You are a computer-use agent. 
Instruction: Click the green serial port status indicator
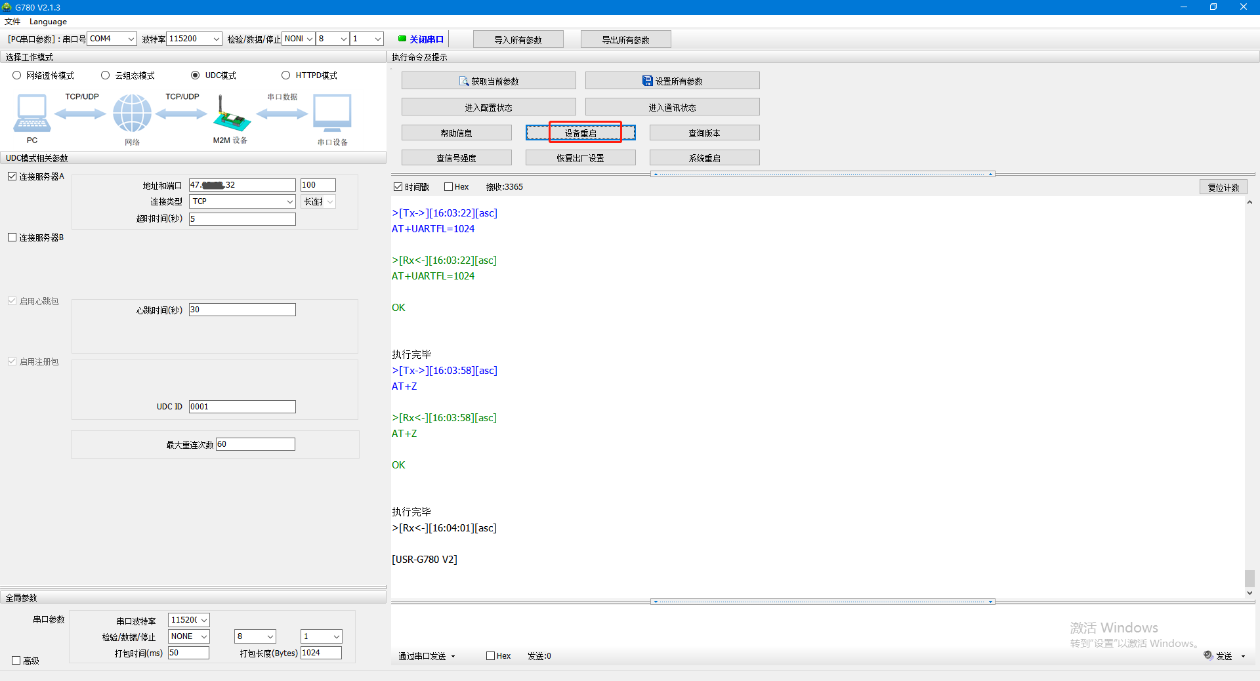[402, 39]
